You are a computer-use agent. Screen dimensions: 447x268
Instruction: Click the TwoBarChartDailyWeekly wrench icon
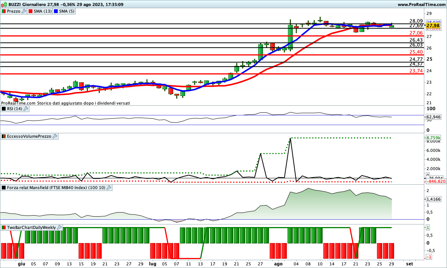tap(60, 227)
